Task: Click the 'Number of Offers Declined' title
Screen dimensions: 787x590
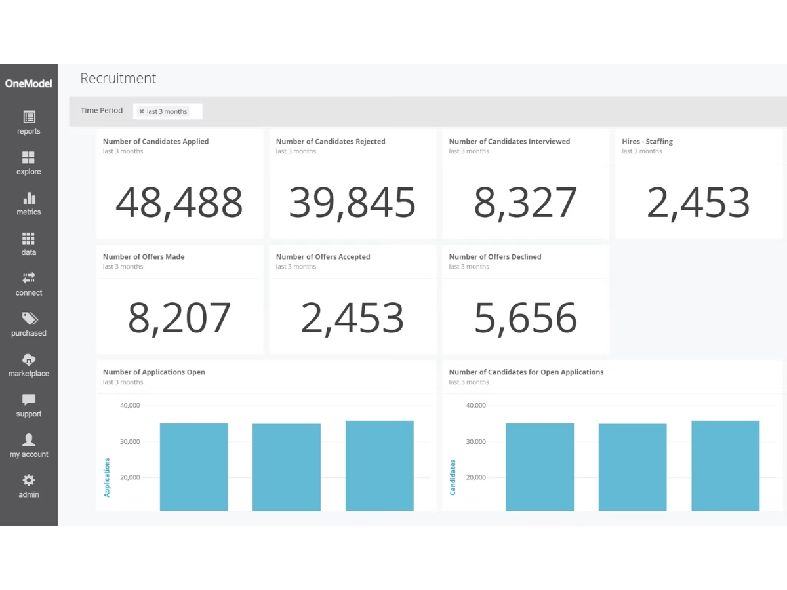Action: 495,257
